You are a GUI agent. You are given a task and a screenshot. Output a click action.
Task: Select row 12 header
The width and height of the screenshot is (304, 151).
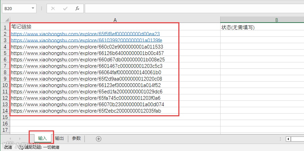[x=5, y=98]
